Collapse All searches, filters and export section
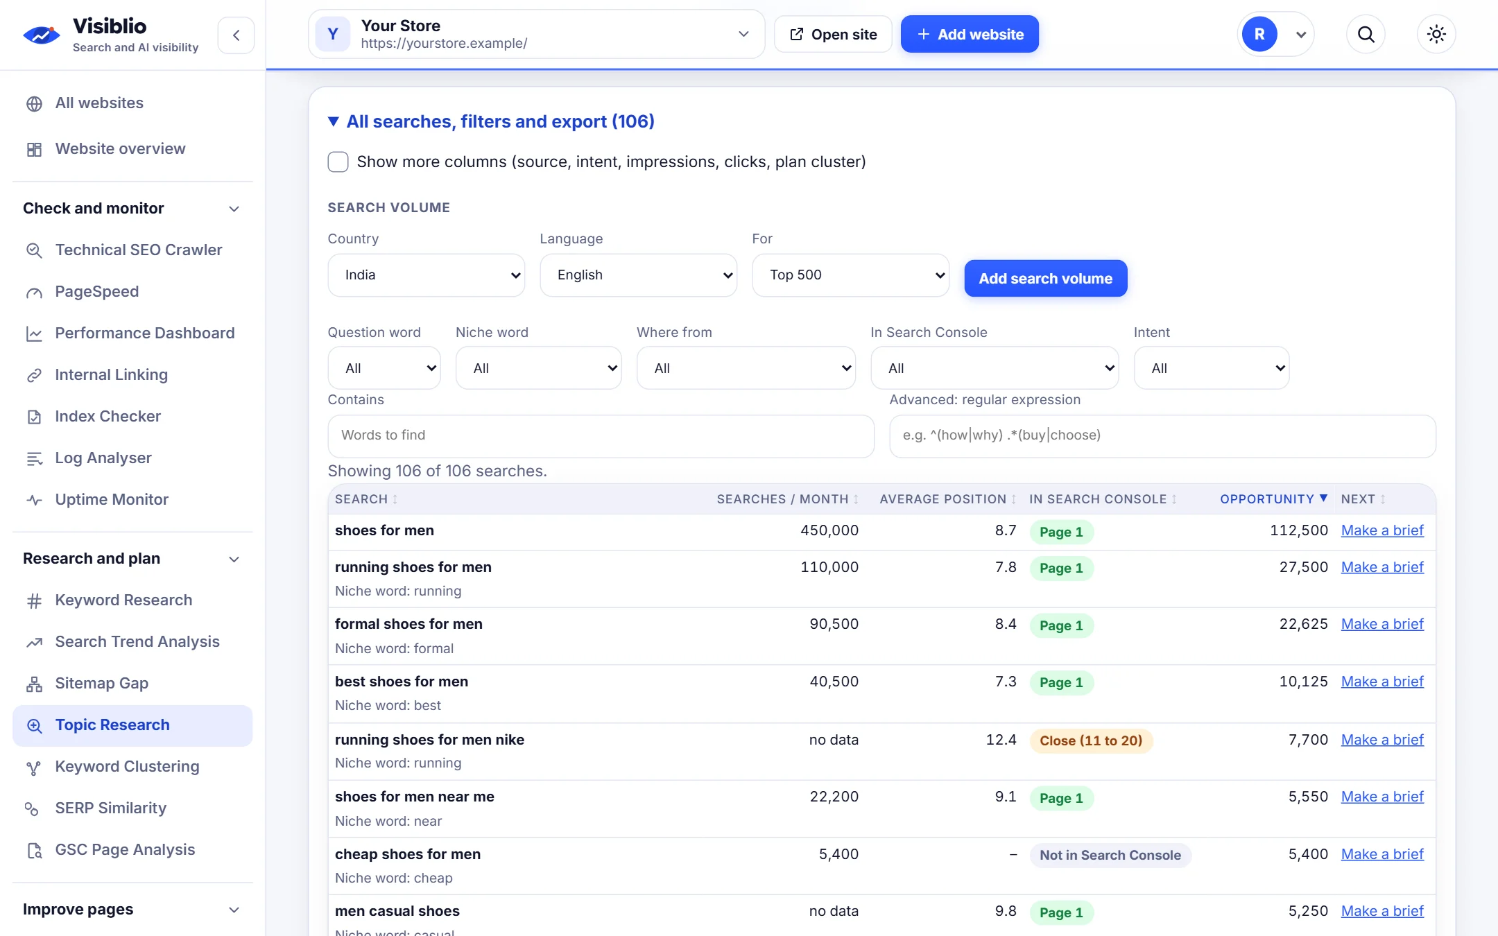The width and height of the screenshot is (1498, 936). pyautogui.click(x=491, y=121)
